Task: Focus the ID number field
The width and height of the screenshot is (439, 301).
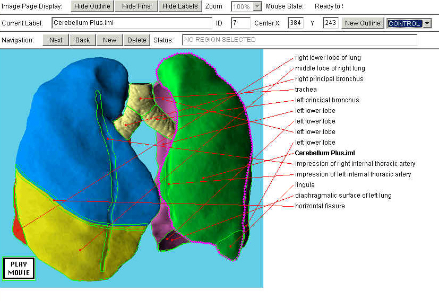Action: point(240,23)
